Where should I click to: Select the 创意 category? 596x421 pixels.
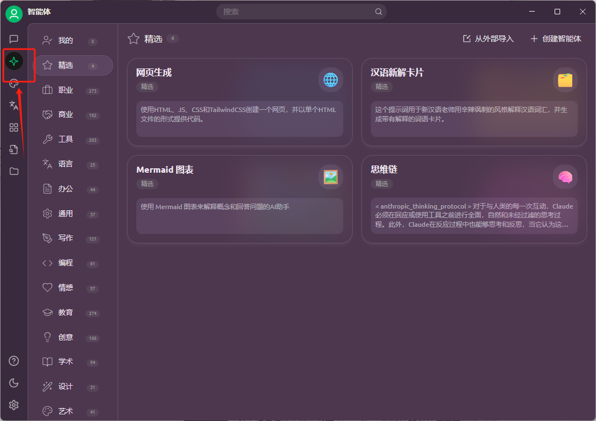pyautogui.click(x=73, y=337)
